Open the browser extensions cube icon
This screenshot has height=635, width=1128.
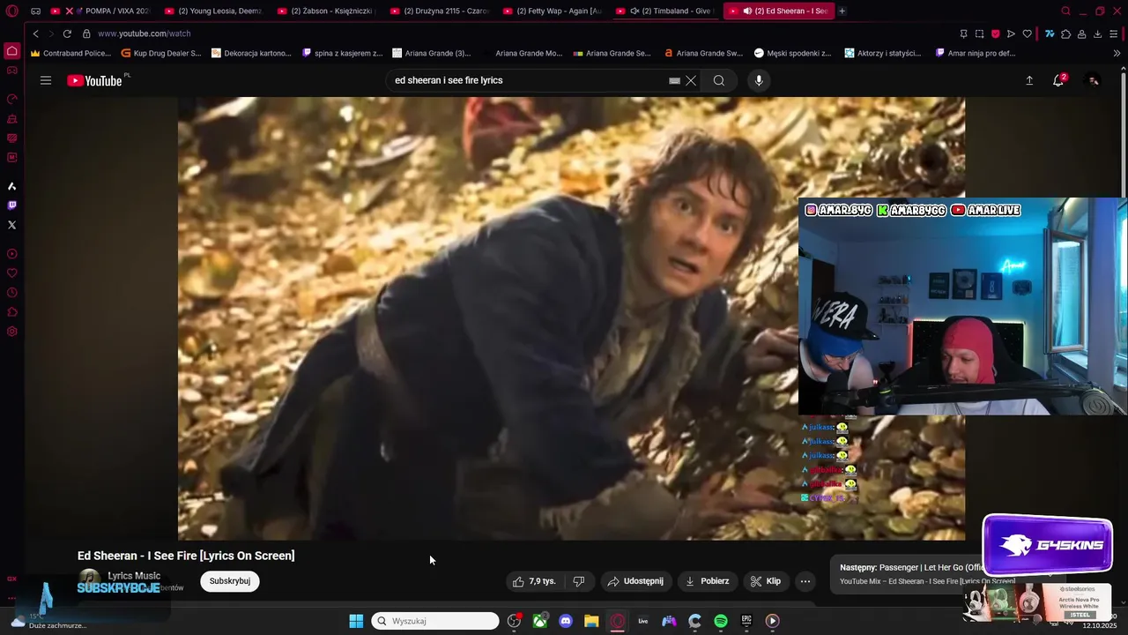click(x=1065, y=34)
